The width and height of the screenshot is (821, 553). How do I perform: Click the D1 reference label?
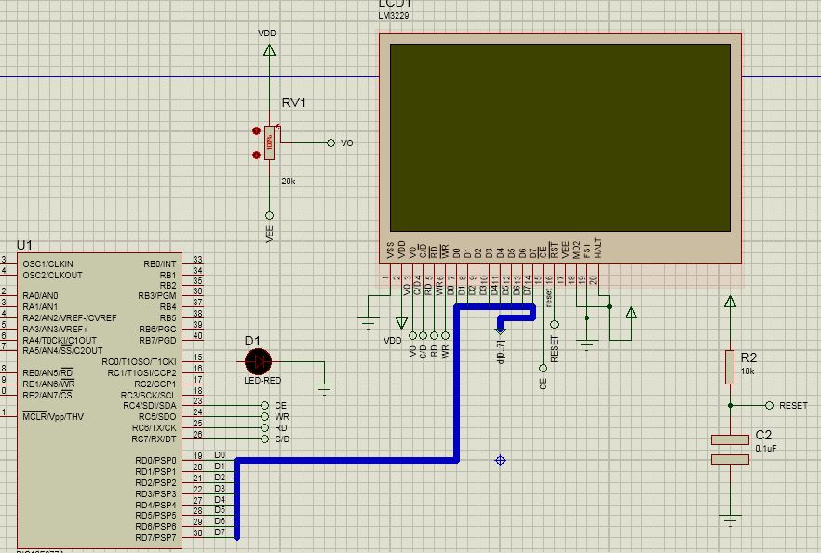(x=252, y=342)
